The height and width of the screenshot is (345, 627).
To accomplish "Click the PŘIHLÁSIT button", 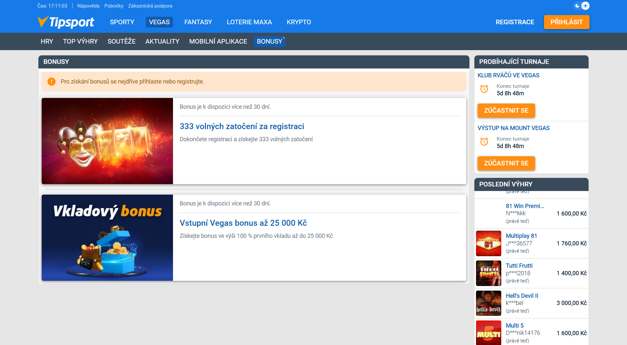I will pyautogui.click(x=567, y=22).
